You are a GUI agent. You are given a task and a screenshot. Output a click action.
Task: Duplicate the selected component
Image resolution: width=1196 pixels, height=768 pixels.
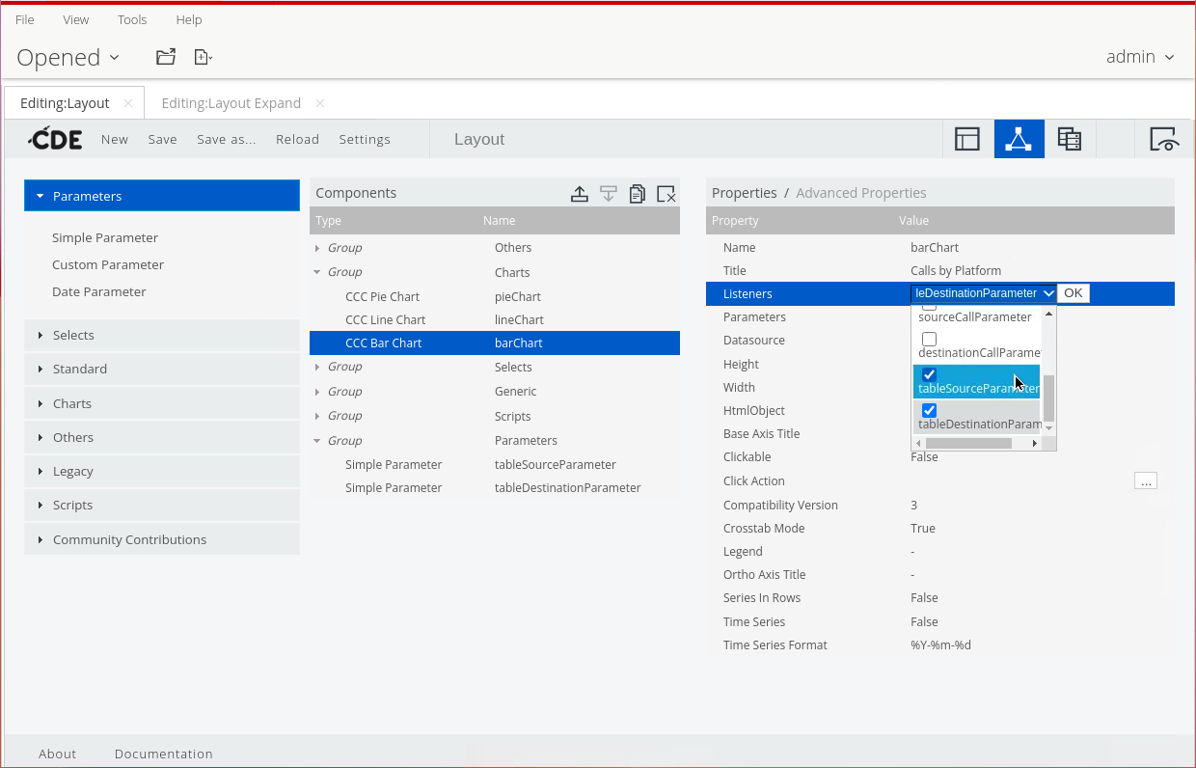tap(637, 194)
